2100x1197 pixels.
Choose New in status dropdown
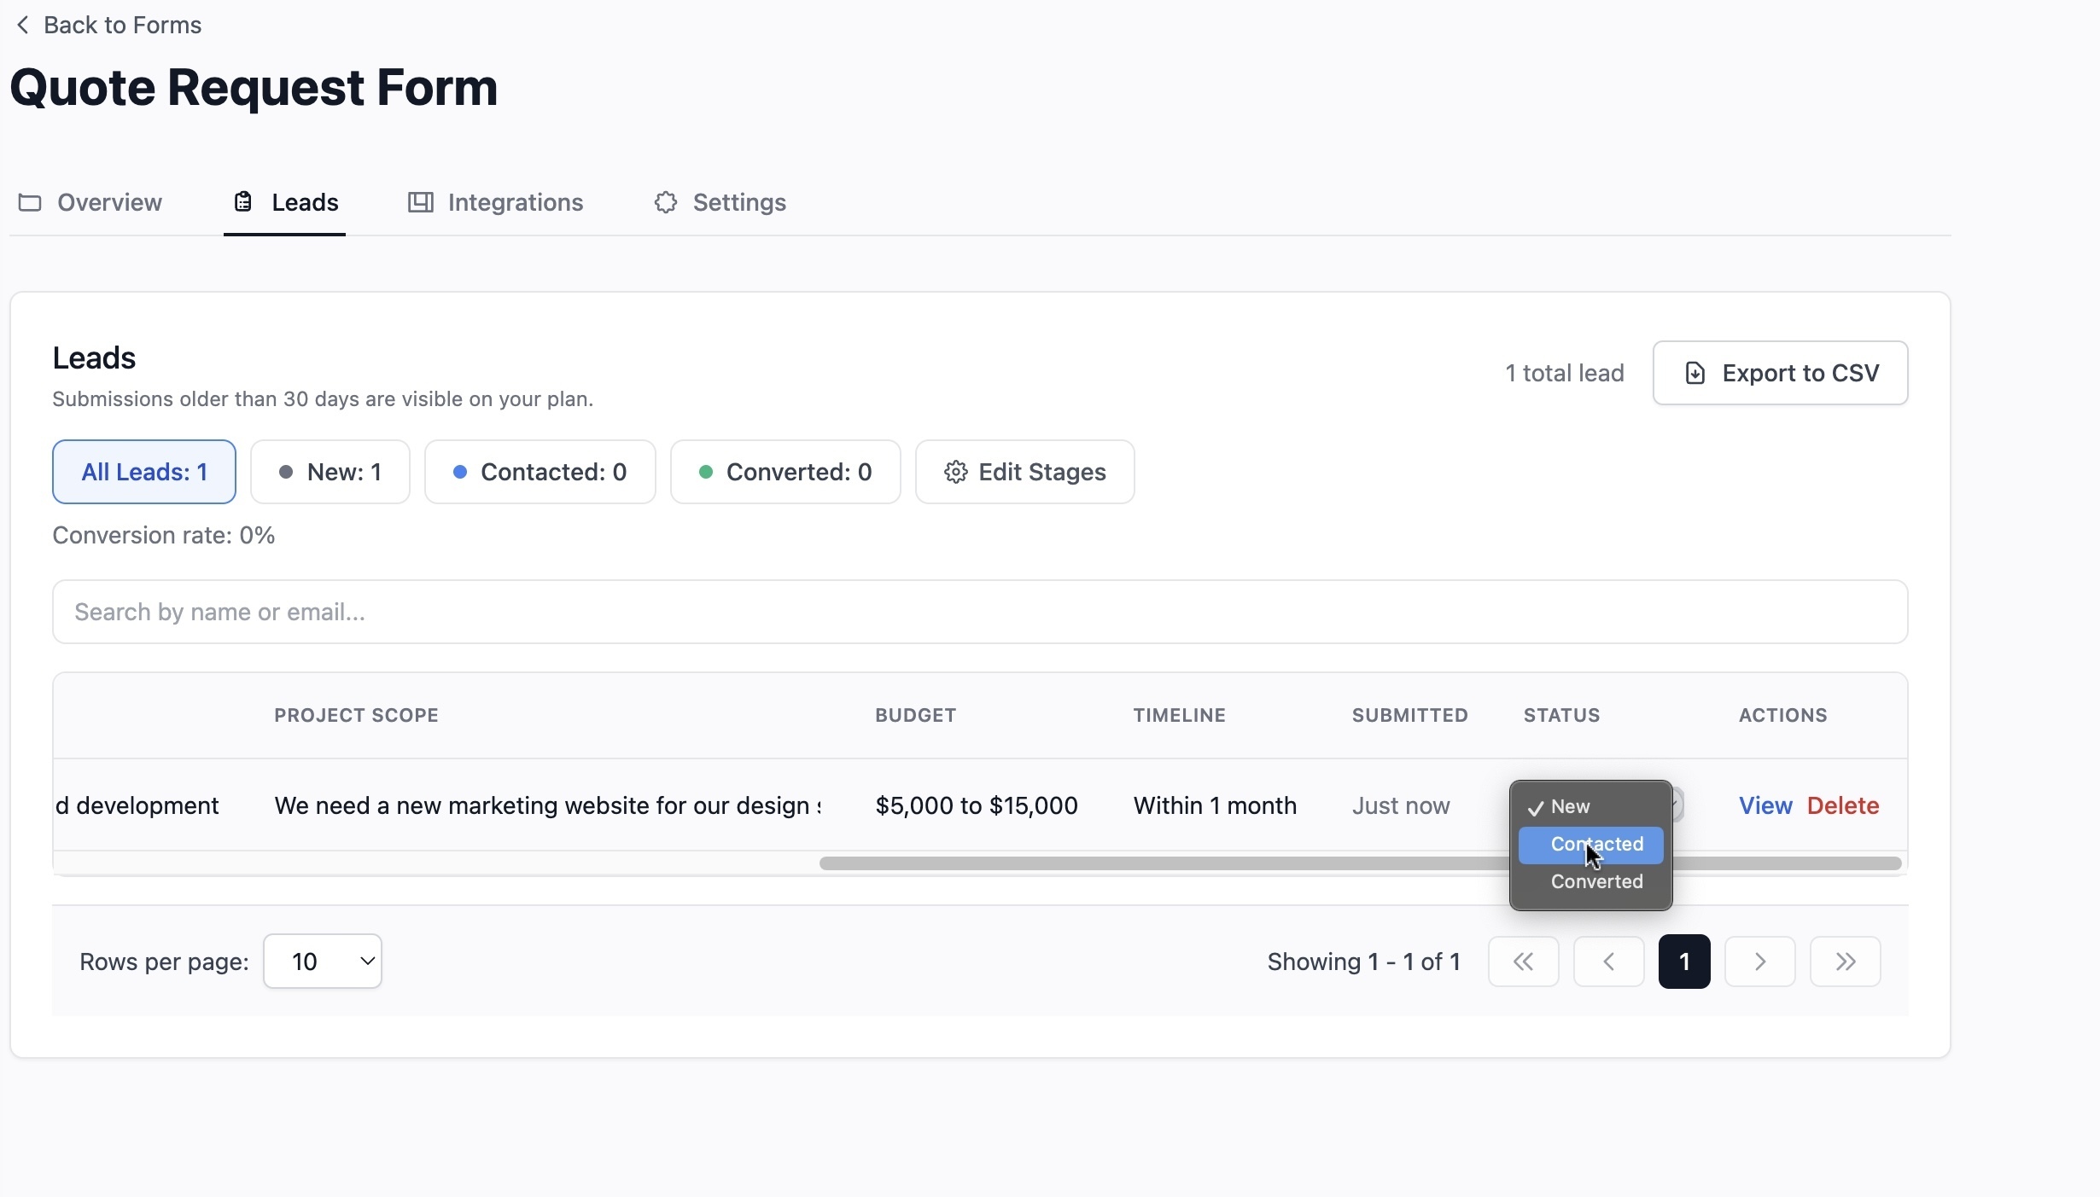coord(1591,806)
